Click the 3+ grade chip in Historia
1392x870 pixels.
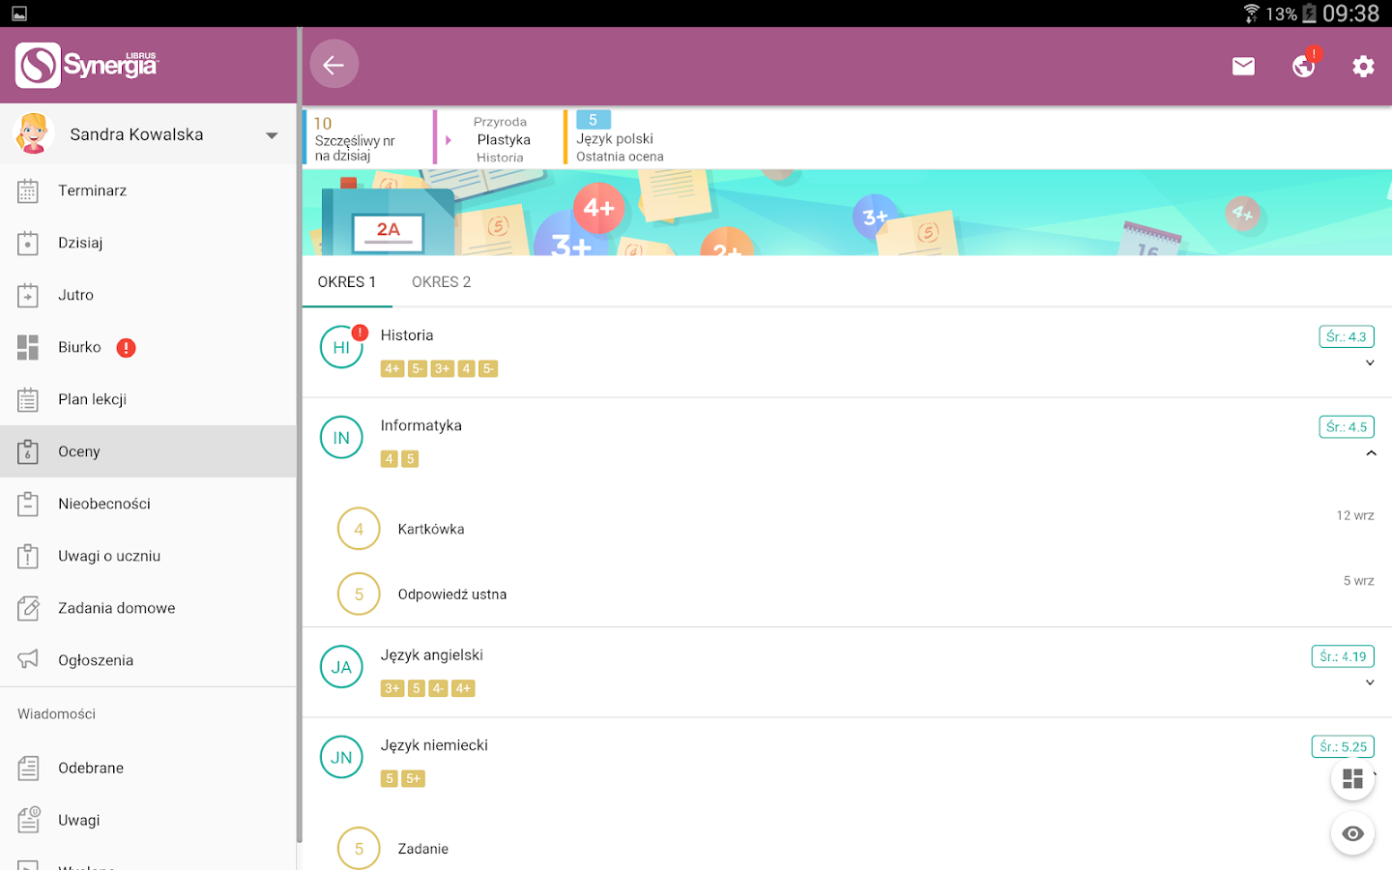(442, 368)
